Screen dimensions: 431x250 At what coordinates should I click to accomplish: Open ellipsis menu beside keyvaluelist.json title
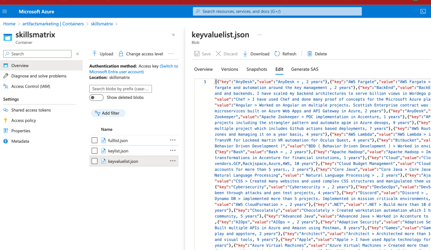pyautogui.click(x=259, y=35)
